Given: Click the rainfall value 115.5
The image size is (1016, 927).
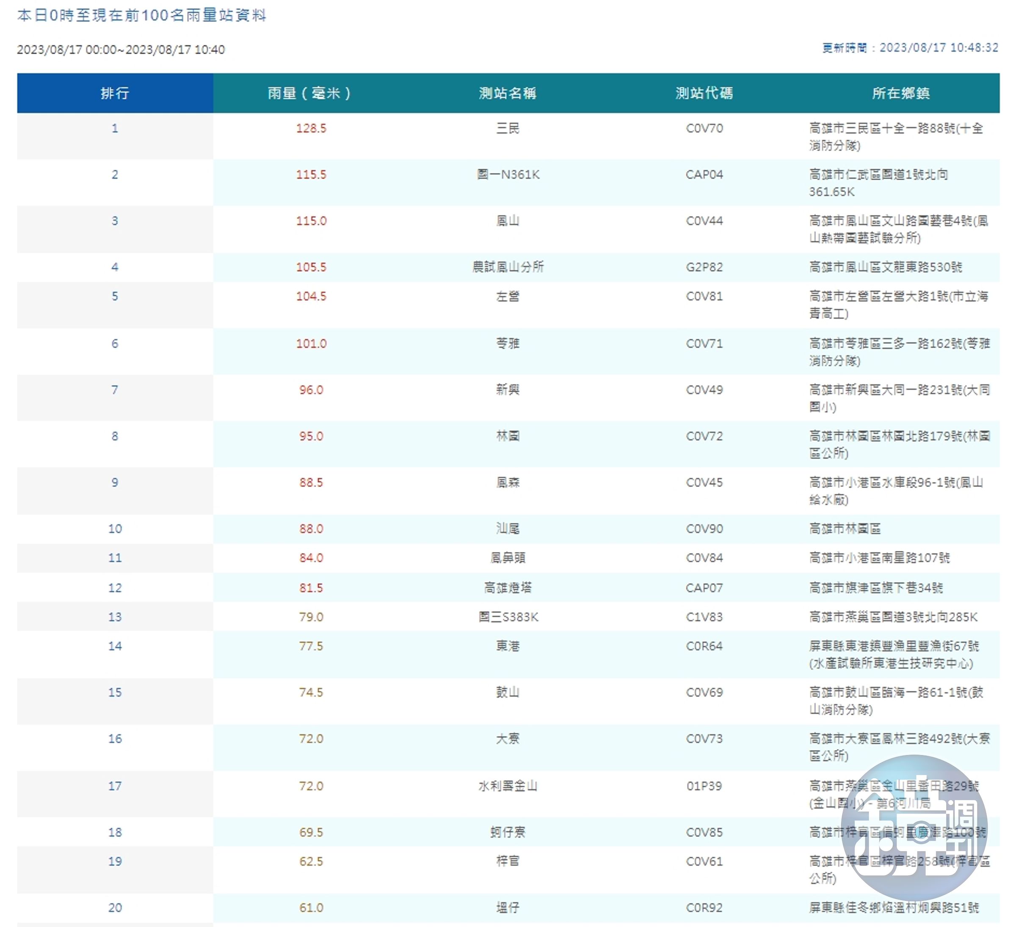Looking at the screenshot, I should (x=311, y=175).
